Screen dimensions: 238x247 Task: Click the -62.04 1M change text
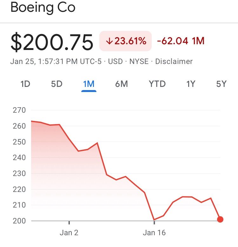181,41
